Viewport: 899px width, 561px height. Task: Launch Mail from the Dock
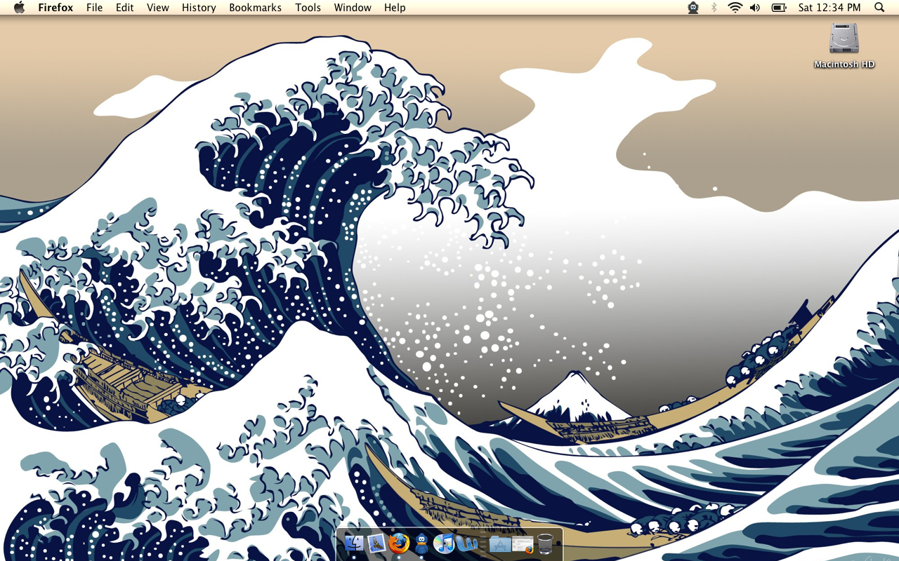376,543
